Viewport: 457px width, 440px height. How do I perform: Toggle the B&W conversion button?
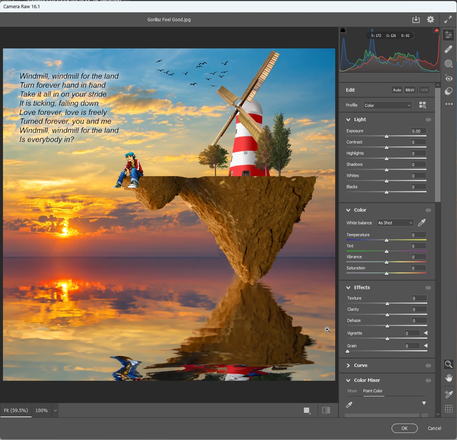click(410, 90)
